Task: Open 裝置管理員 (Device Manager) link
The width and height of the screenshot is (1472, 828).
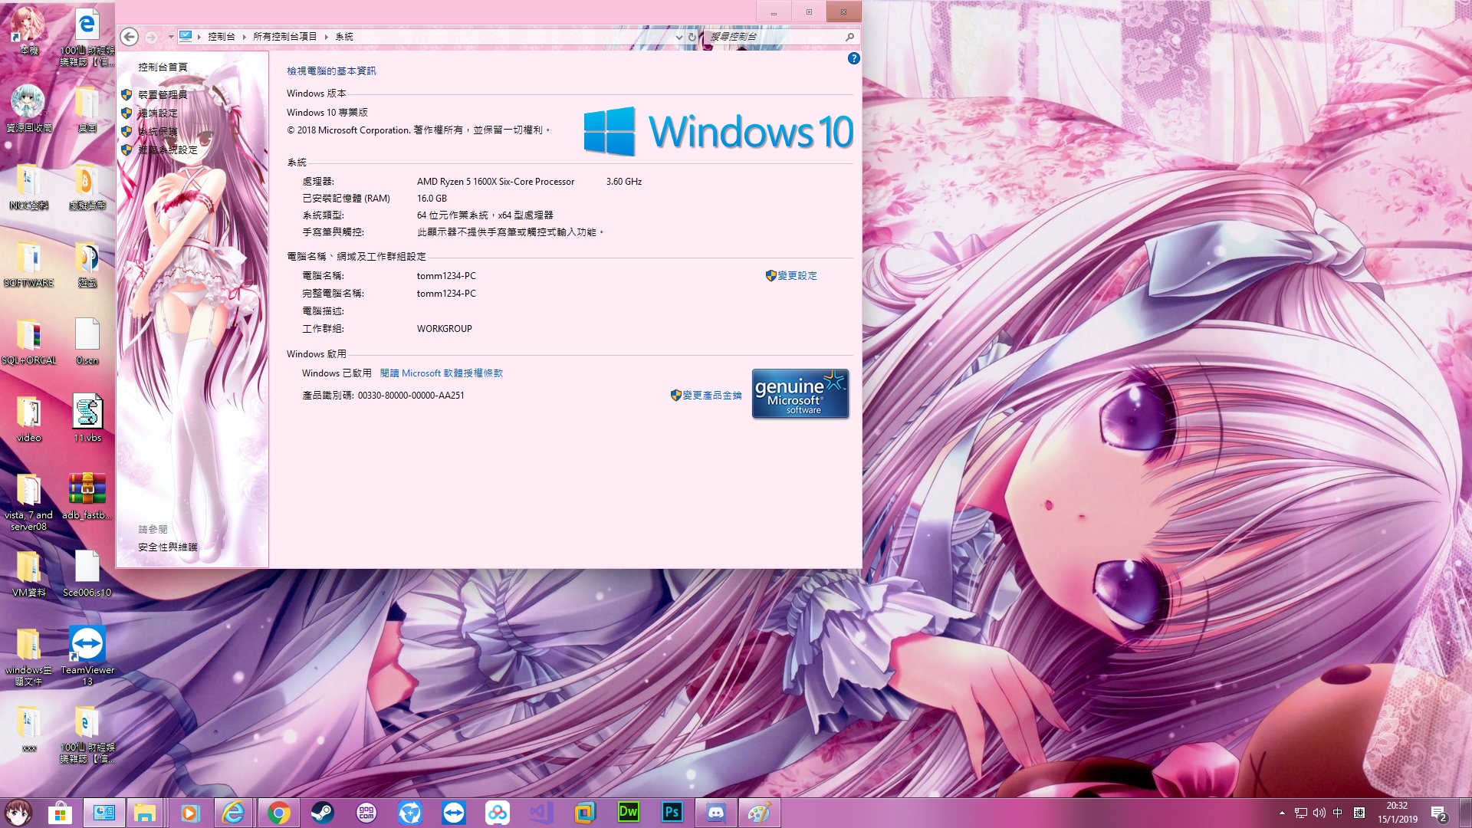Action: (162, 94)
